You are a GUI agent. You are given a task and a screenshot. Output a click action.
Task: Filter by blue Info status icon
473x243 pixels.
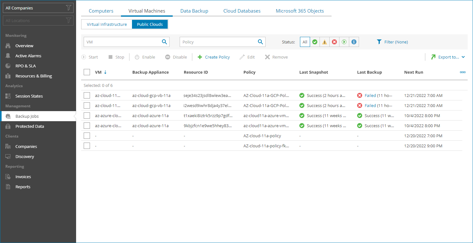354,42
